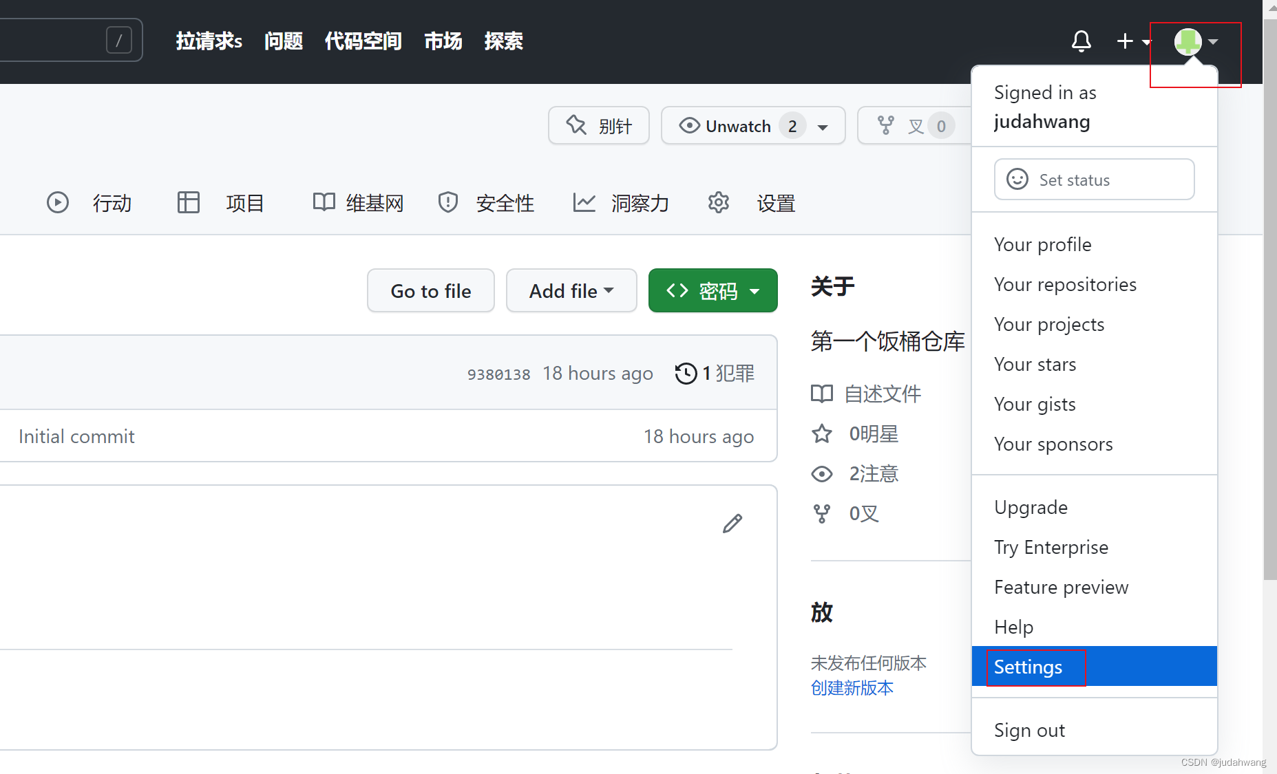Open the green 密码 code dropdown

click(713, 290)
